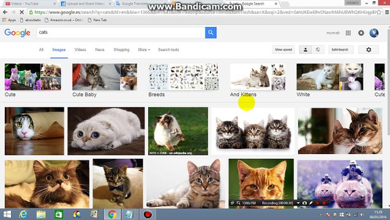Open Bandicam red record taskbar icon

[148, 215]
